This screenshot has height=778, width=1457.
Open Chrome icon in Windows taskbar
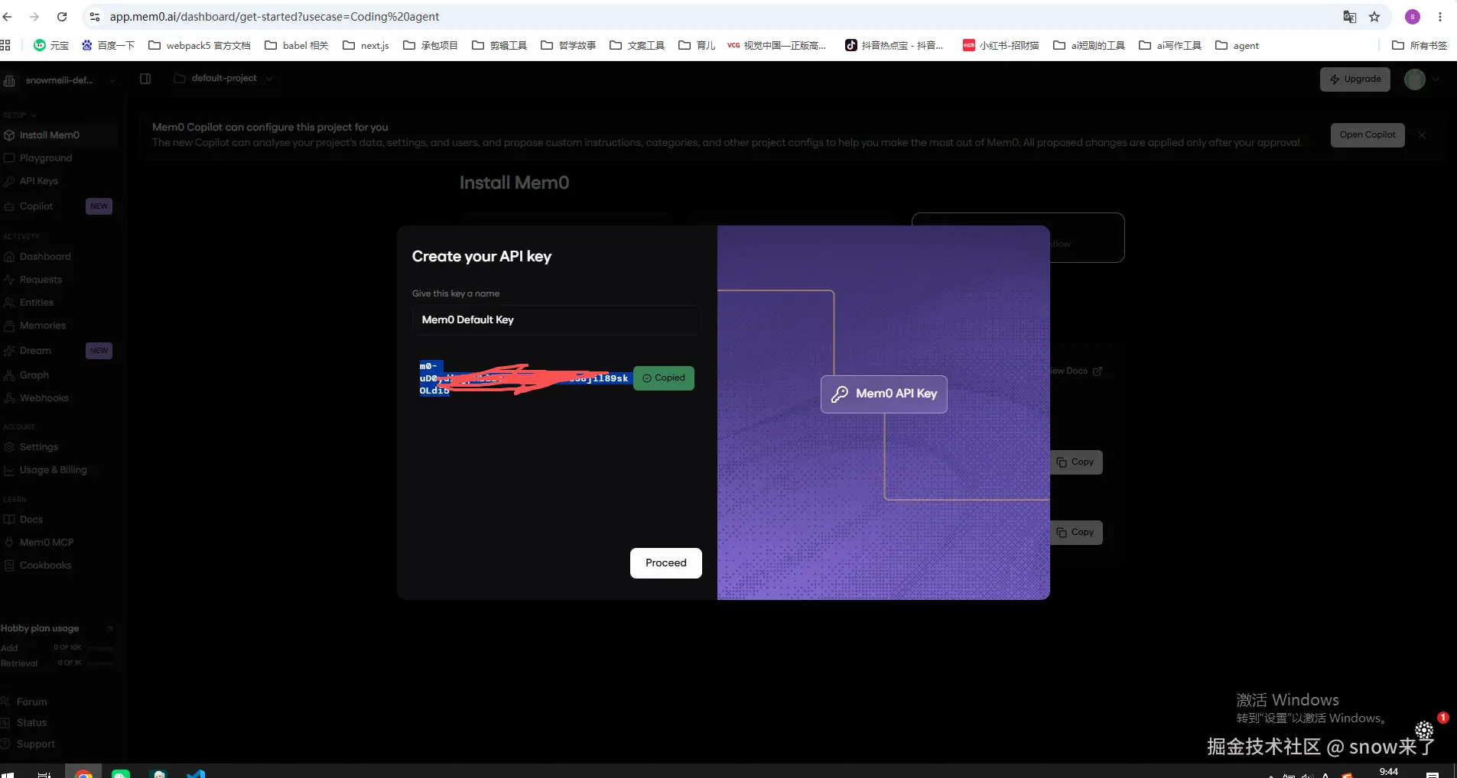click(x=84, y=772)
